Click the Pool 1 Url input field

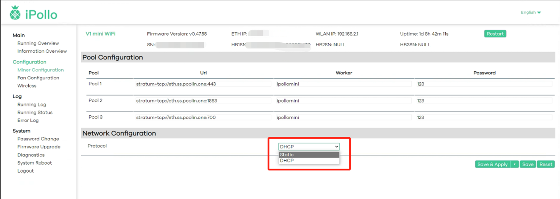click(203, 84)
